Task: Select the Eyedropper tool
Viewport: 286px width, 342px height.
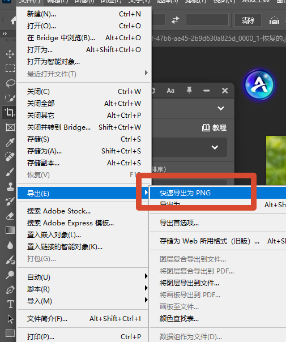Action: pos(10,142)
